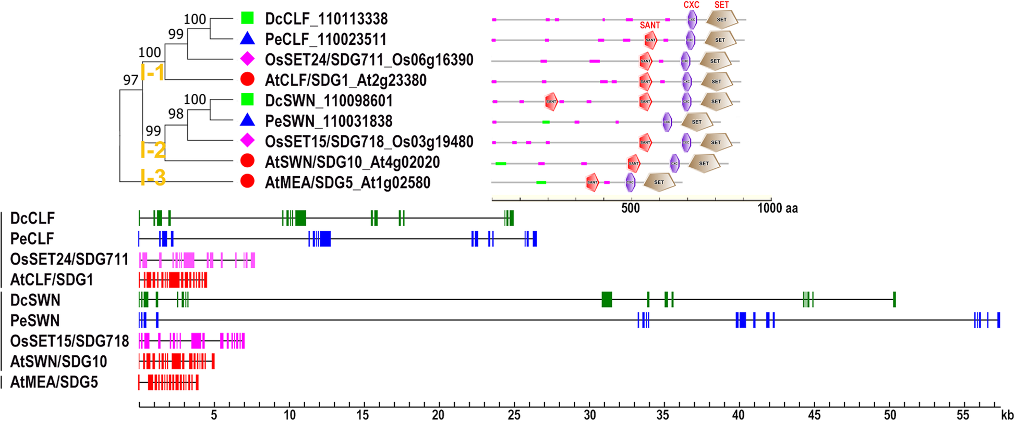Click the red SANT heading above the domains
This screenshot has height=421, width=1015.
(650, 25)
